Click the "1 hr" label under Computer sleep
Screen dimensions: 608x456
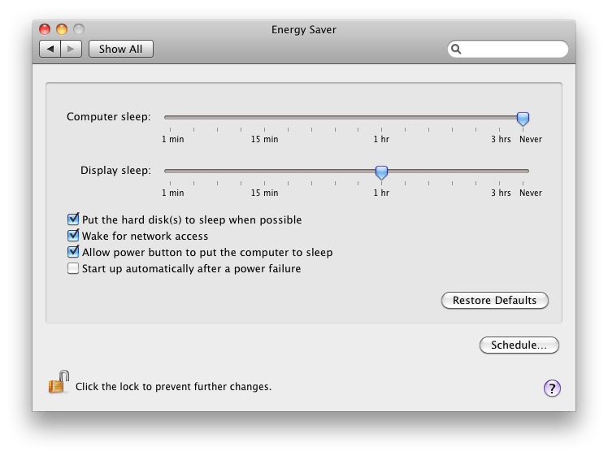click(381, 139)
